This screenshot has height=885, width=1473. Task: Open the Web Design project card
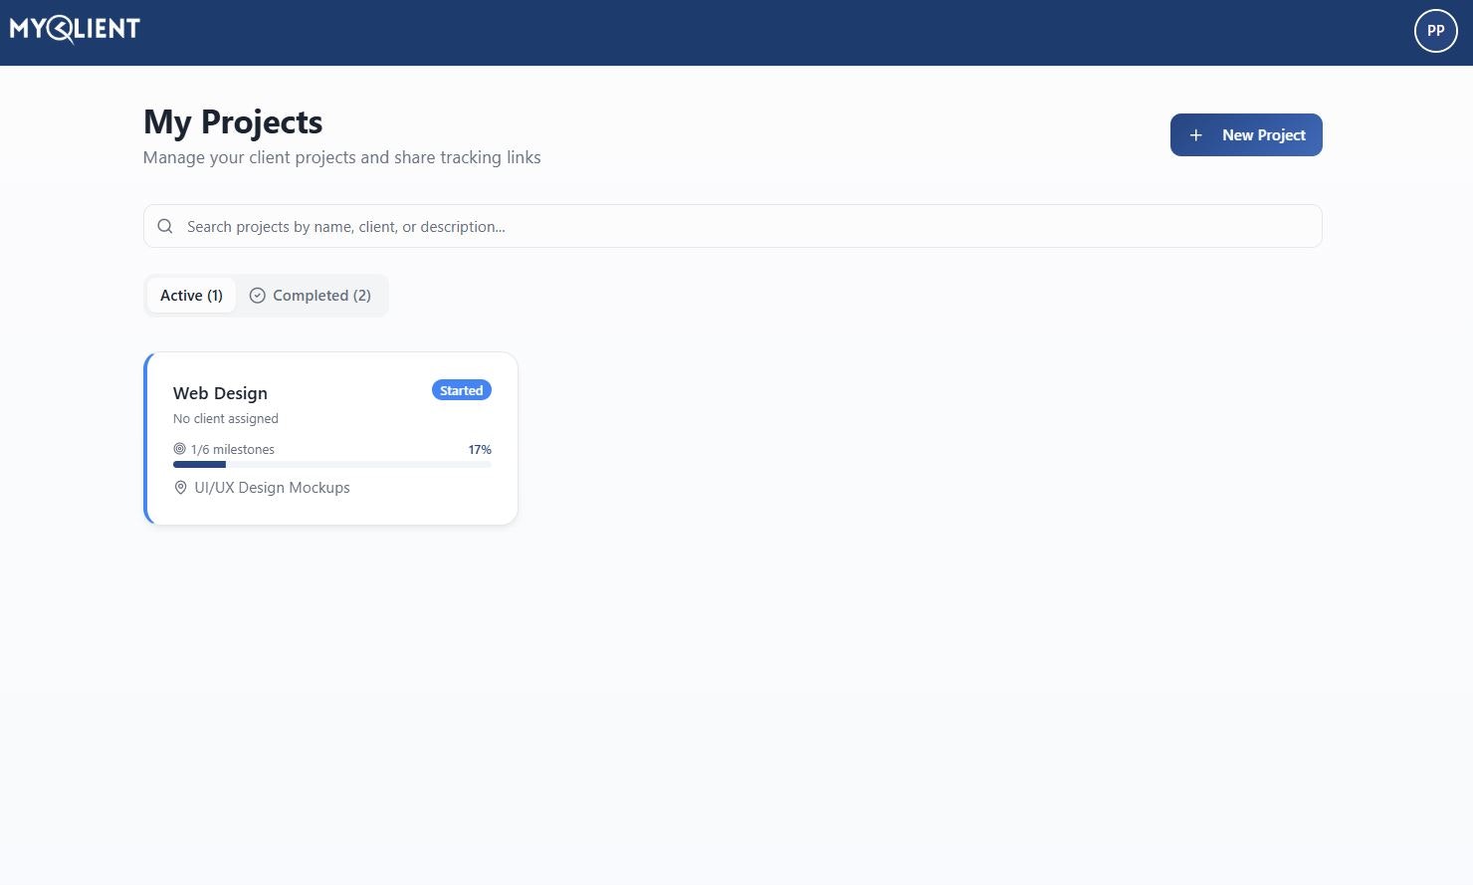point(330,438)
